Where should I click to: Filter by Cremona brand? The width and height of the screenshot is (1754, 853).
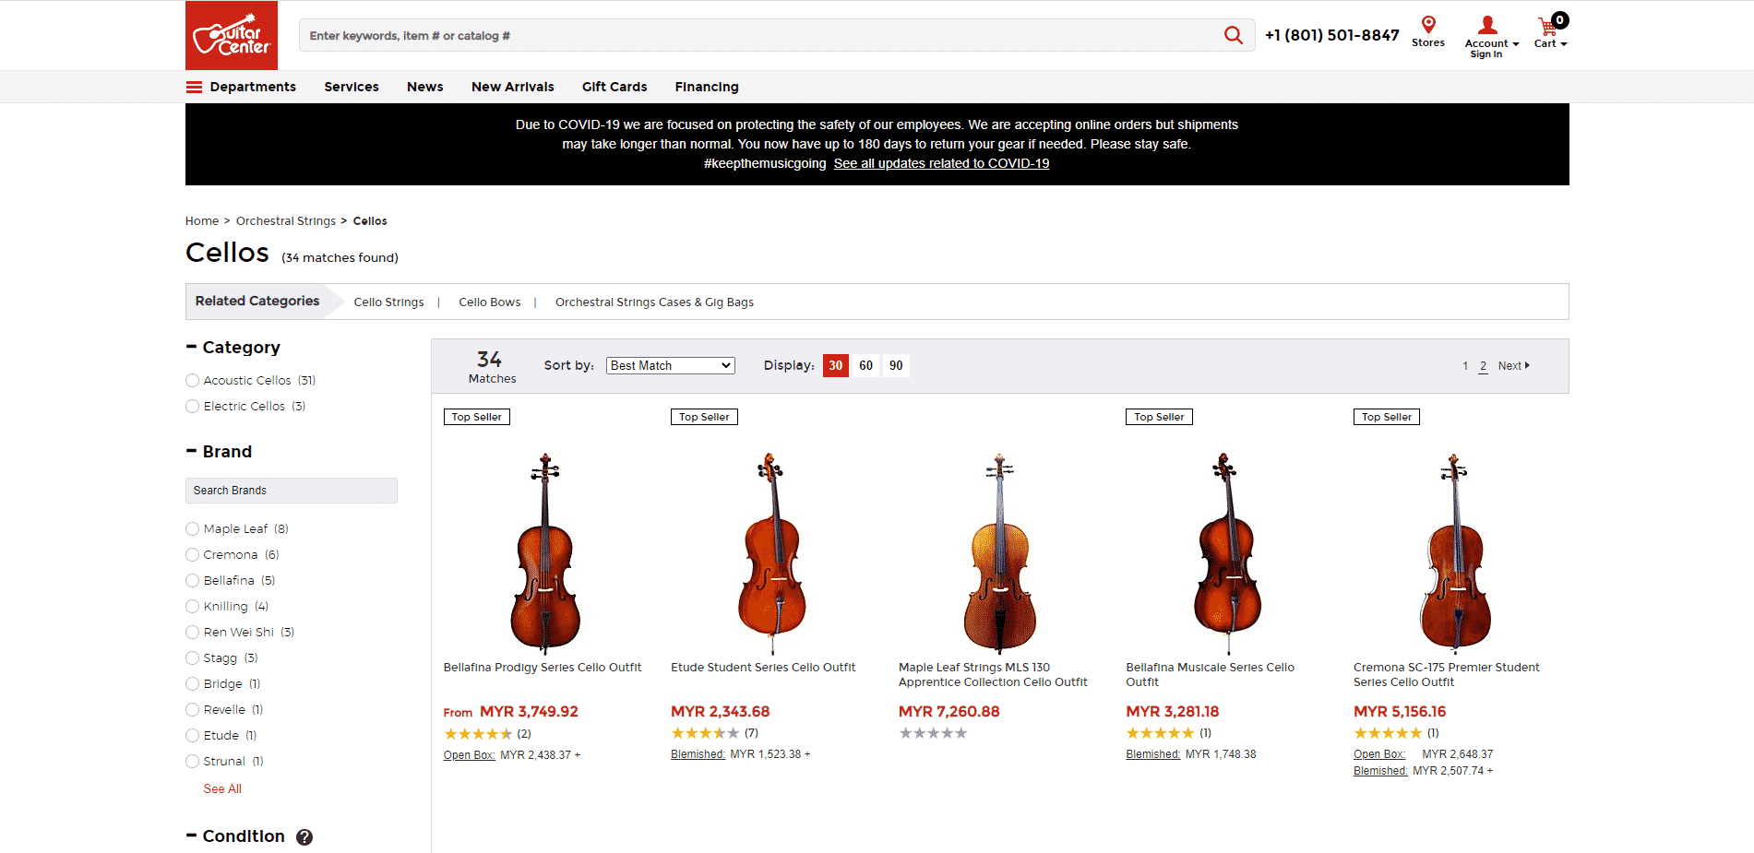tap(192, 554)
